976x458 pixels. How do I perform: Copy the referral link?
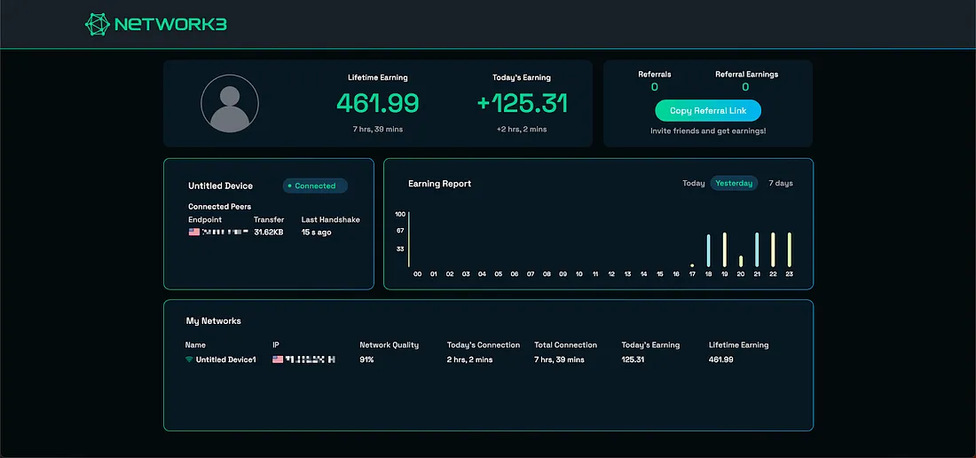pyautogui.click(x=708, y=111)
